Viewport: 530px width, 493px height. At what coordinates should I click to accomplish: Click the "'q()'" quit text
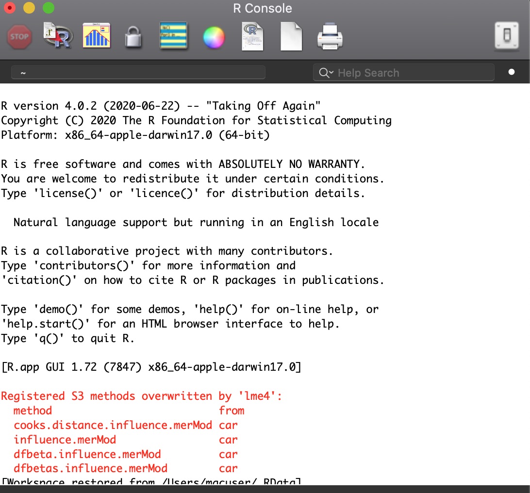(x=49, y=338)
